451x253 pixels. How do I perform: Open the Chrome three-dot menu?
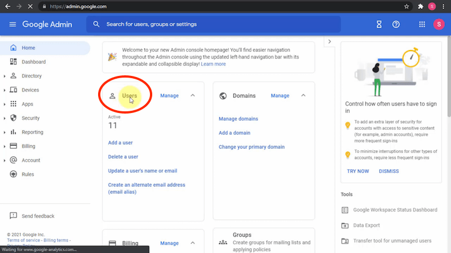[x=443, y=6]
